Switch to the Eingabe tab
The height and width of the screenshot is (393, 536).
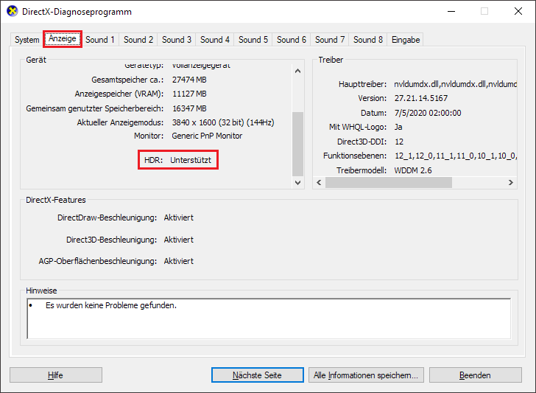[x=406, y=40]
